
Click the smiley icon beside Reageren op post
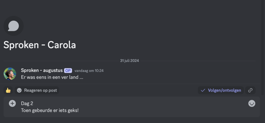pyautogui.click(x=19, y=90)
